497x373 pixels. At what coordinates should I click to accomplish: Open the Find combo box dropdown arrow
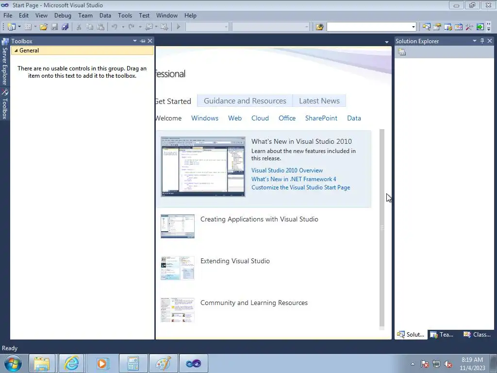click(414, 27)
